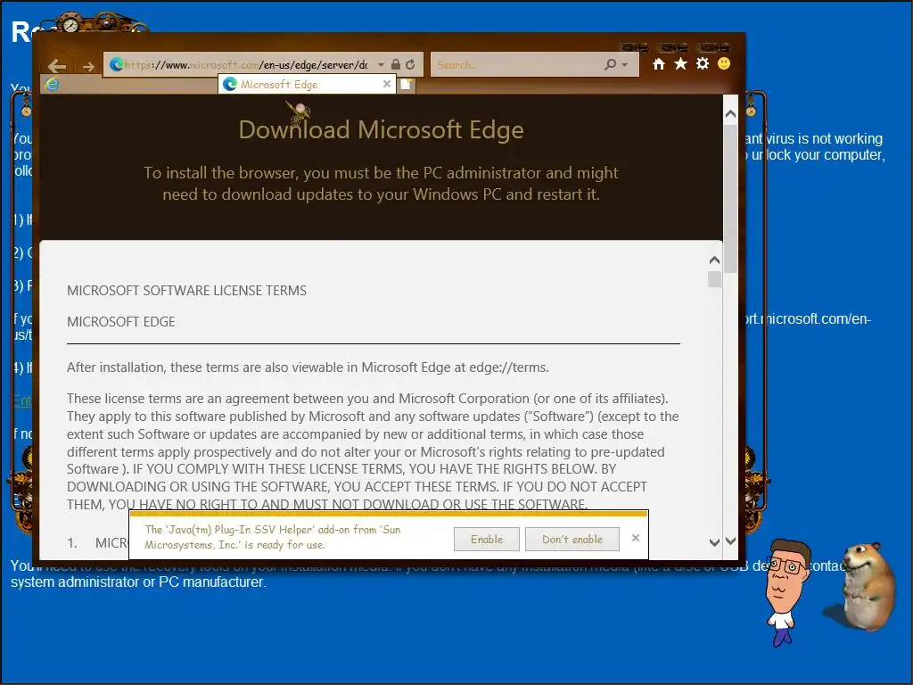The width and height of the screenshot is (913, 685).
Task: Click the license terms scroll down arrow
Action: point(714,542)
